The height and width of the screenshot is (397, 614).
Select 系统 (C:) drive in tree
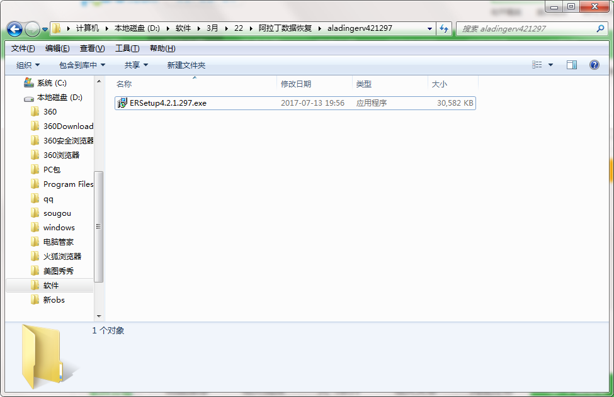point(52,82)
